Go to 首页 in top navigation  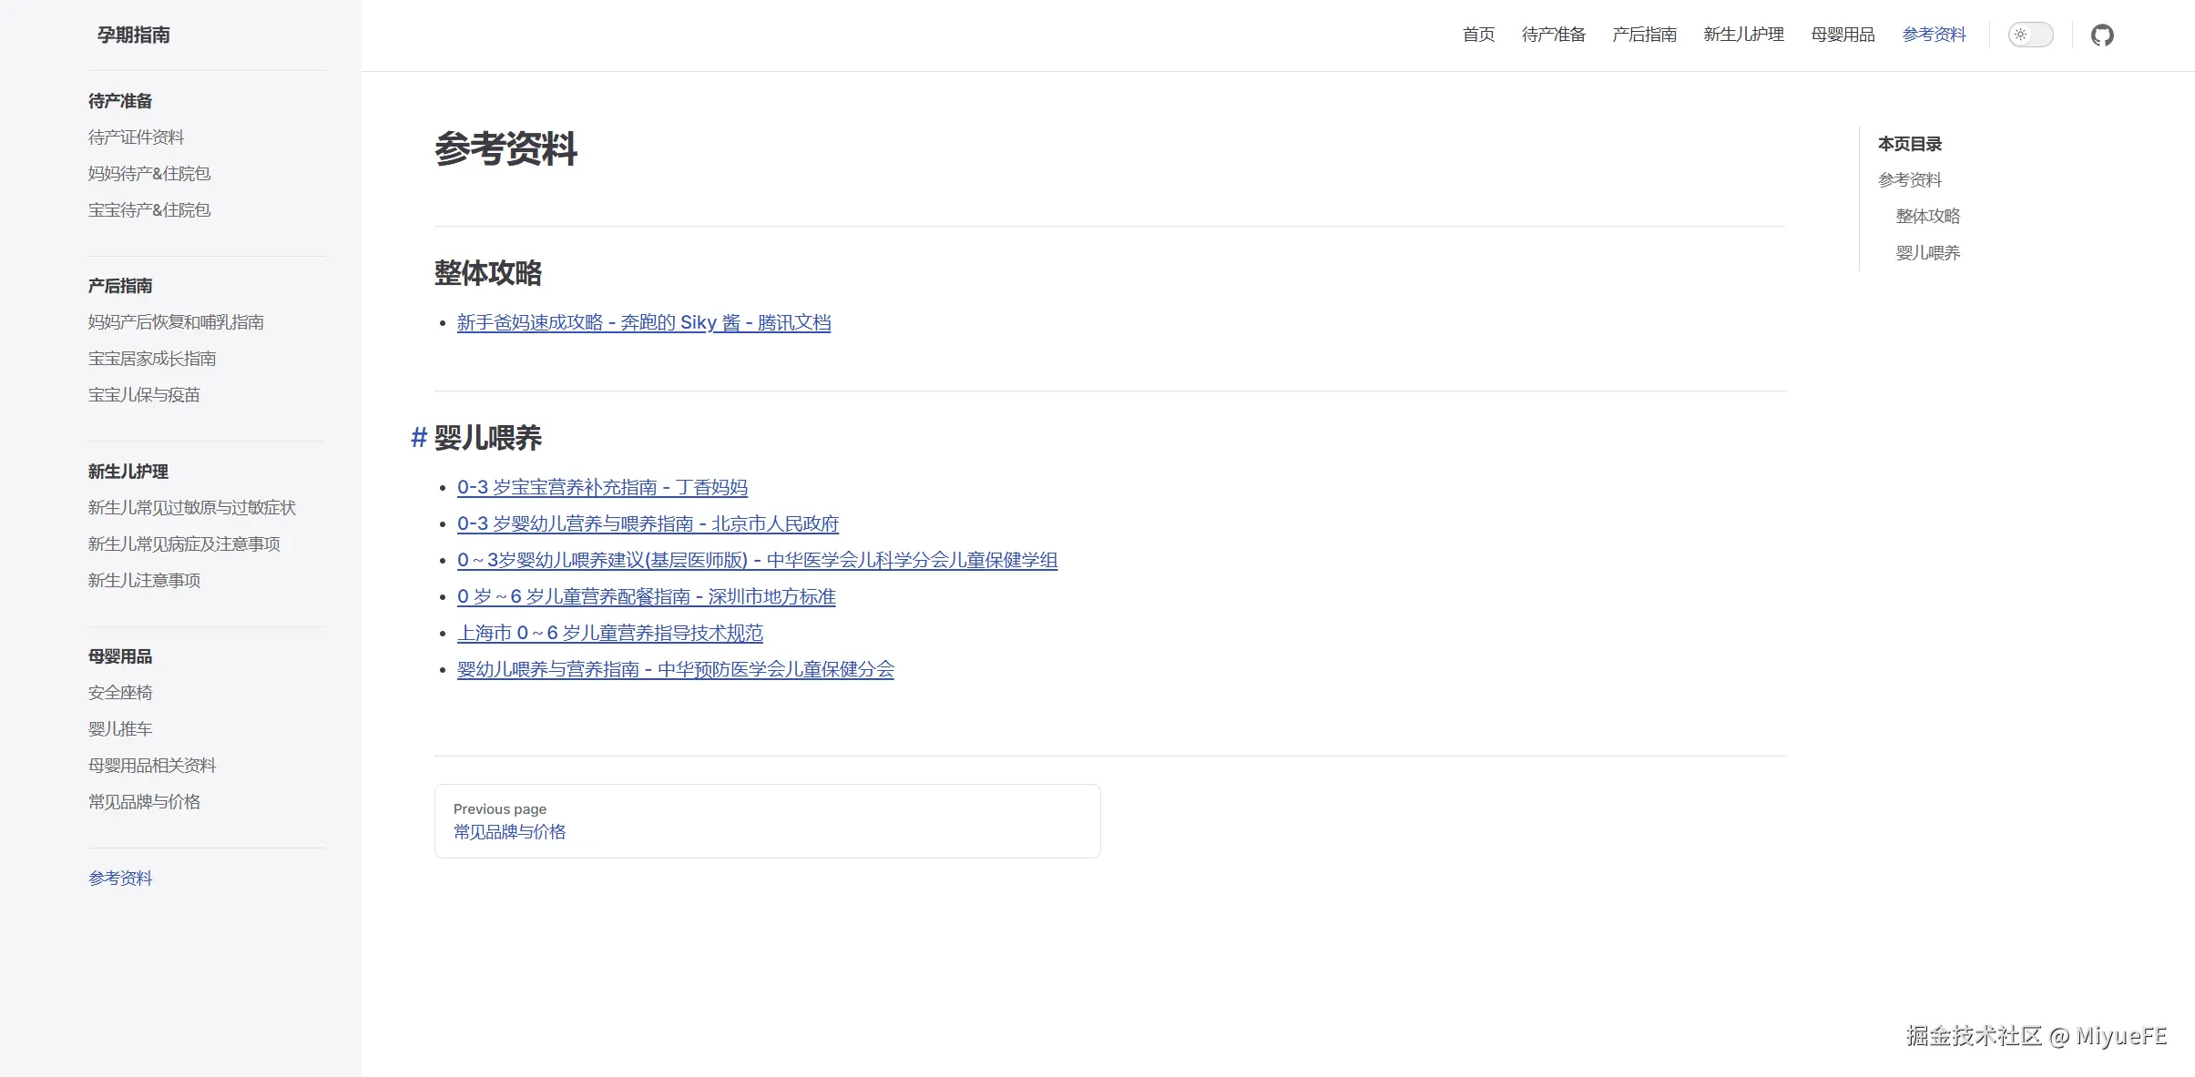tap(1478, 35)
